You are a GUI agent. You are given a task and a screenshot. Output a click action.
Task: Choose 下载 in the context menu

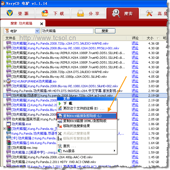coord(87,103)
